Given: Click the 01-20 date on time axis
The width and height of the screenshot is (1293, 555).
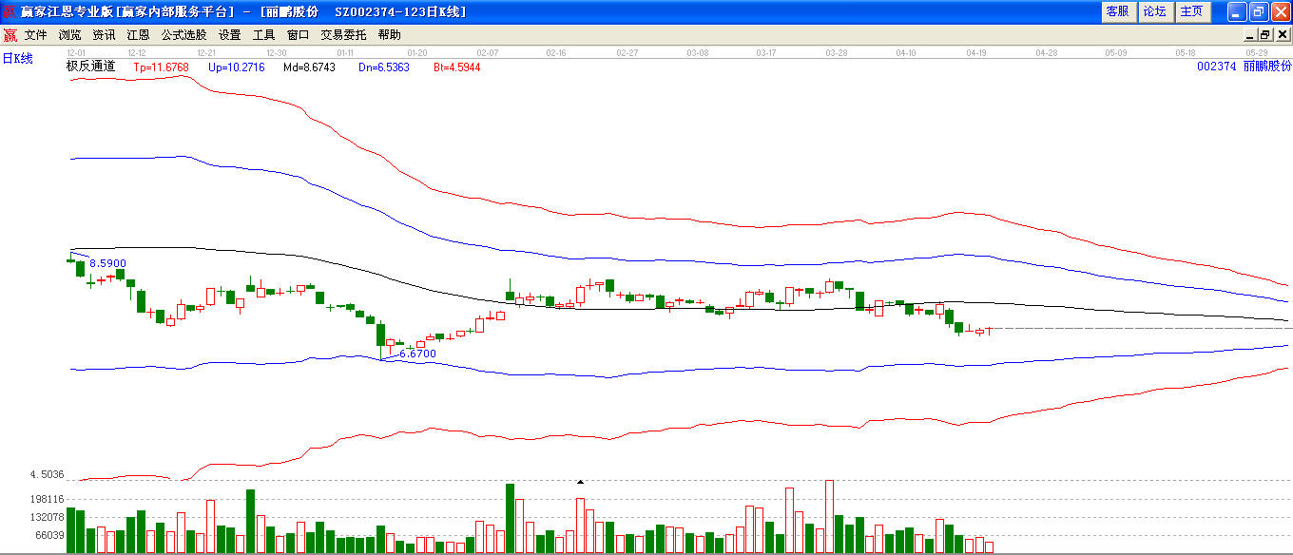Looking at the screenshot, I should pyautogui.click(x=417, y=53).
